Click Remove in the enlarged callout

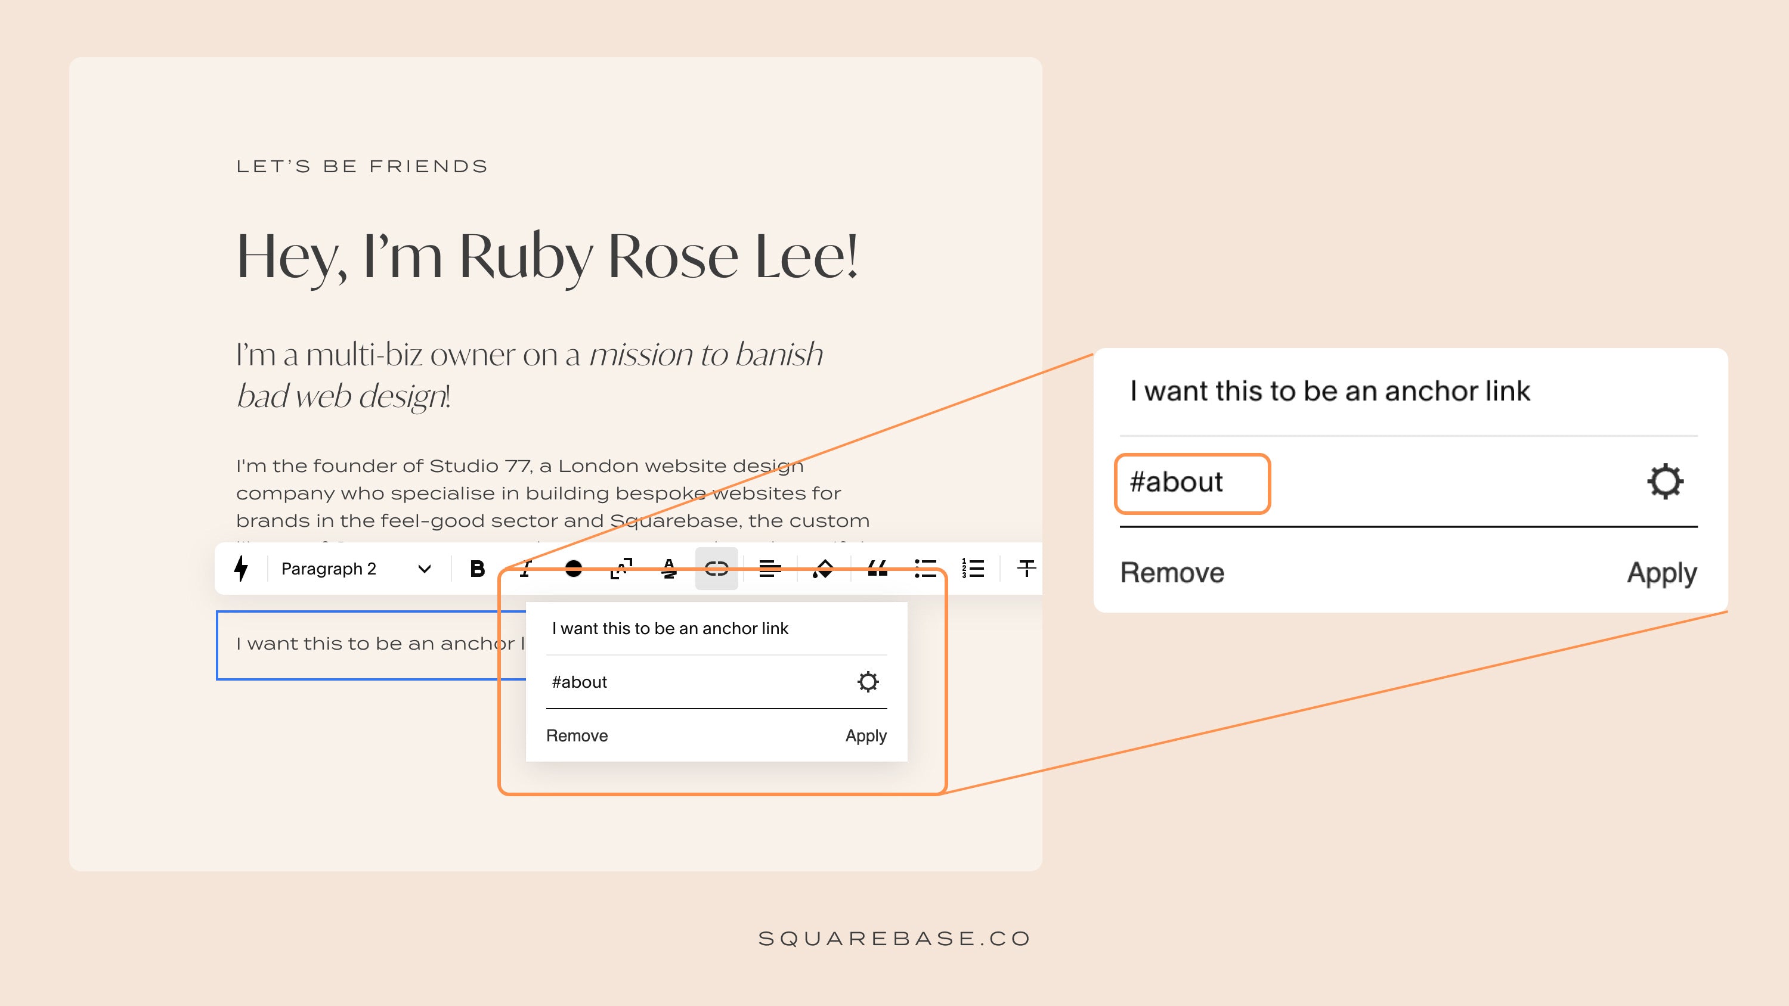(1172, 573)
